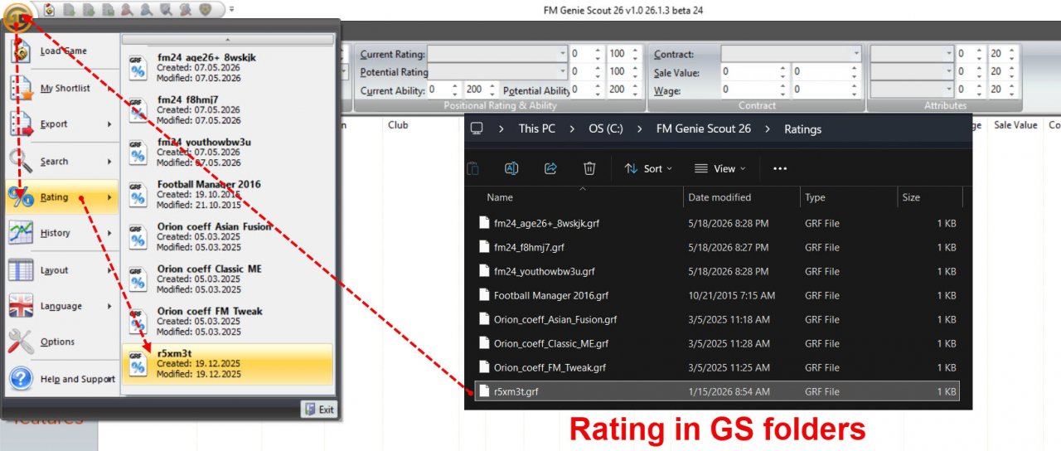Click the Share icon in Explorer toolbar
Image resolution: width=1061 pixels, height=451 pixels.
[x=550, y=168]
